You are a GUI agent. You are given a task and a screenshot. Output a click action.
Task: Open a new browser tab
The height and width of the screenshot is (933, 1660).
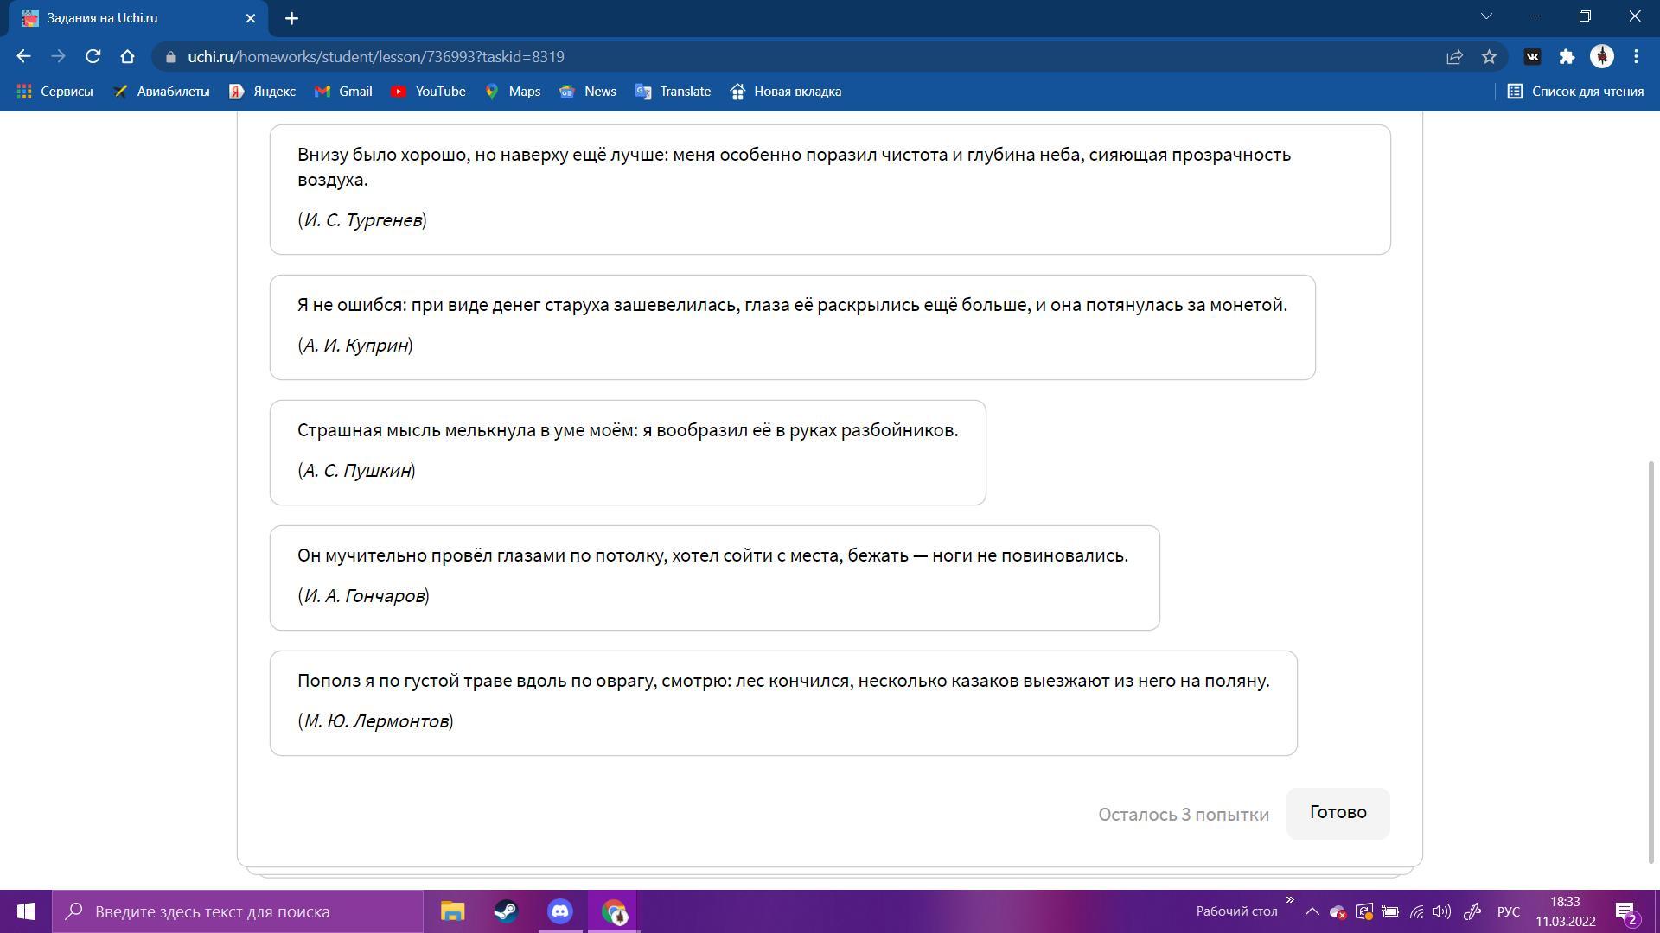291,18
